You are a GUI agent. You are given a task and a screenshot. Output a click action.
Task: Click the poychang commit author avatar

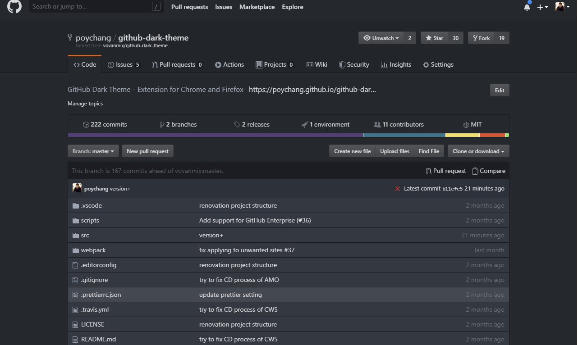pyautogui.click(x=77, y=188)
